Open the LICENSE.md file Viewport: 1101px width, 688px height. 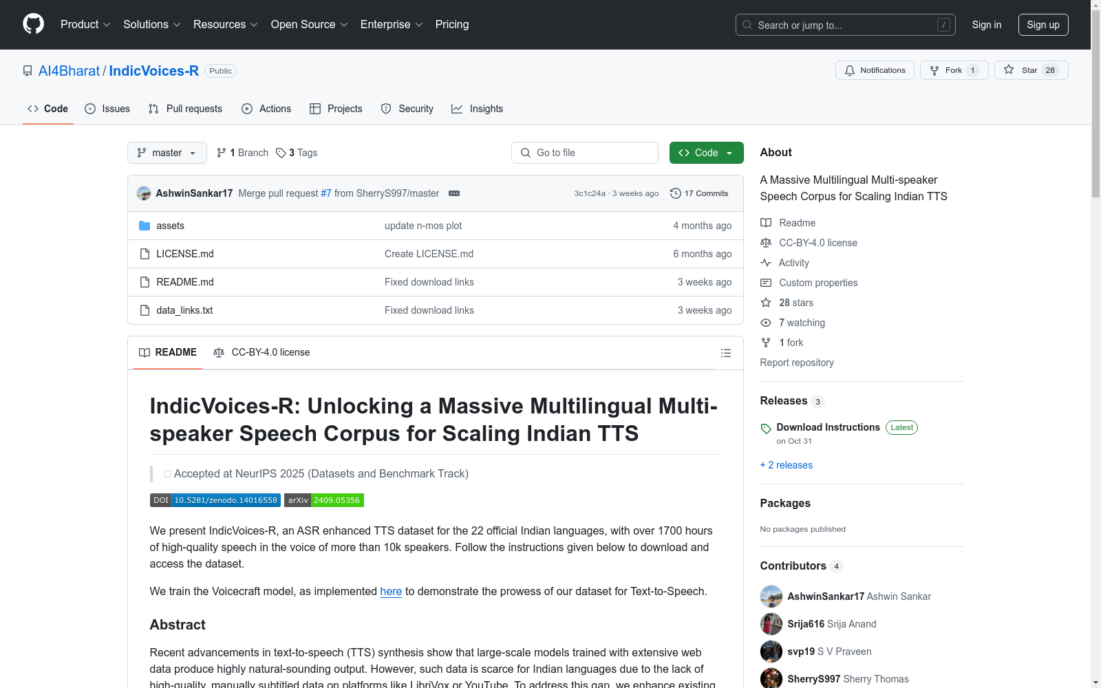click(x=185, y=254)
